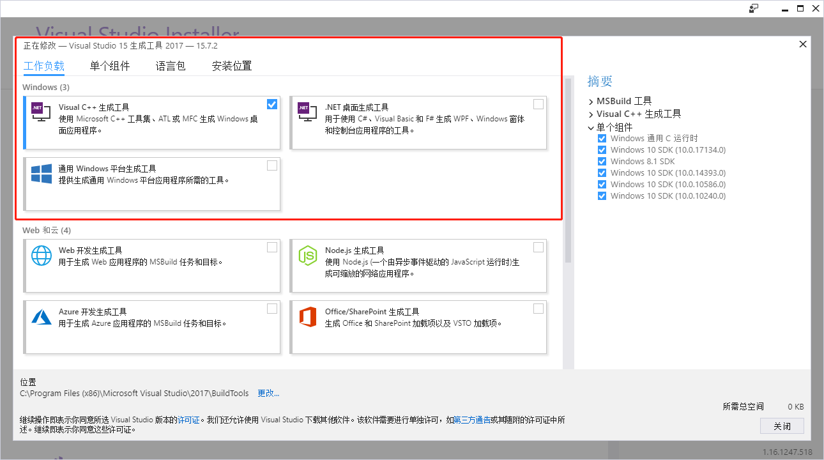Switch to the 工作负载 tab
Screen dimensions: 824x460
[44, 66]
